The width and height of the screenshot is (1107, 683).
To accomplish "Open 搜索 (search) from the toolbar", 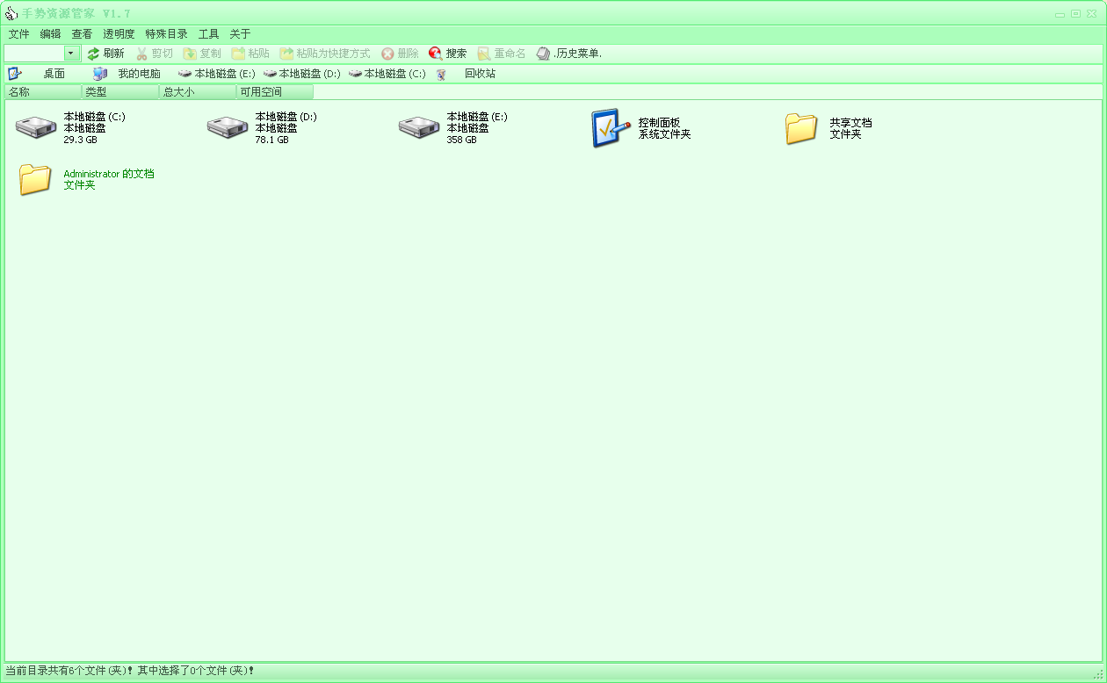I will point(448,54).
